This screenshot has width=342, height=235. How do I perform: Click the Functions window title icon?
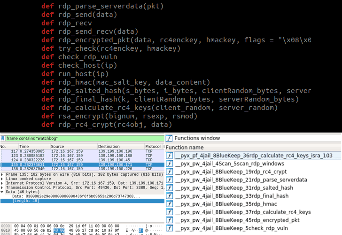tap(169, 138)
